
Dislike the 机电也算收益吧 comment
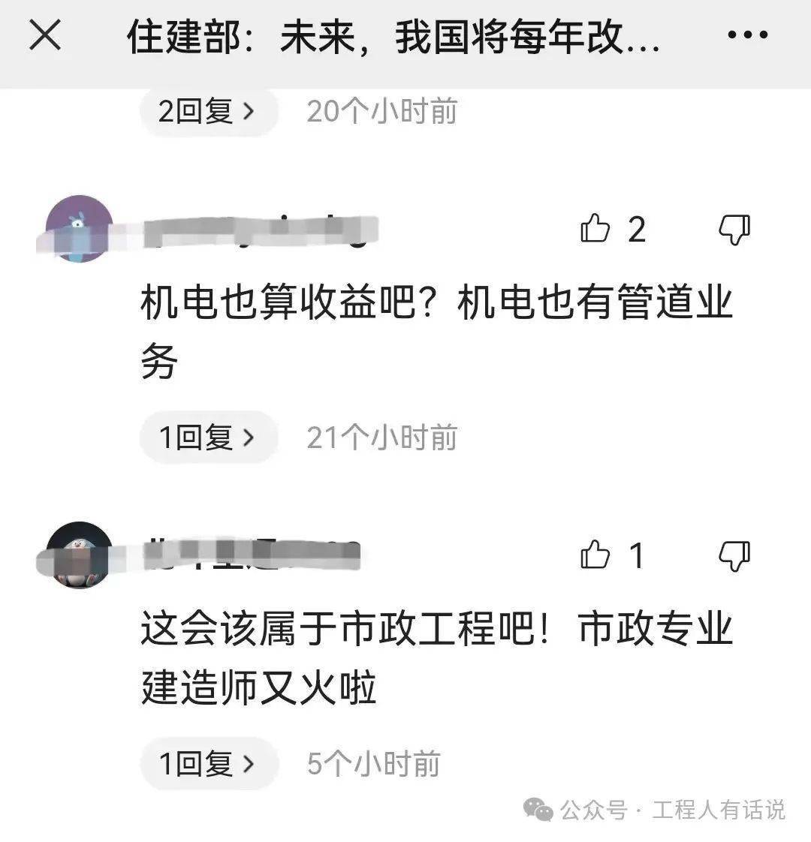click(734, 230)
